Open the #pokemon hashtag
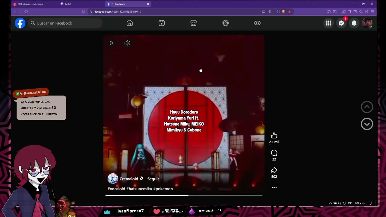The image size is (386, 217). 163,189
